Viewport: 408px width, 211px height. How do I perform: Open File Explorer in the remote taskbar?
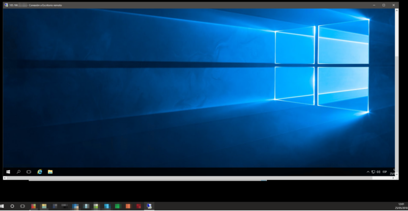[x=50, y=172]
